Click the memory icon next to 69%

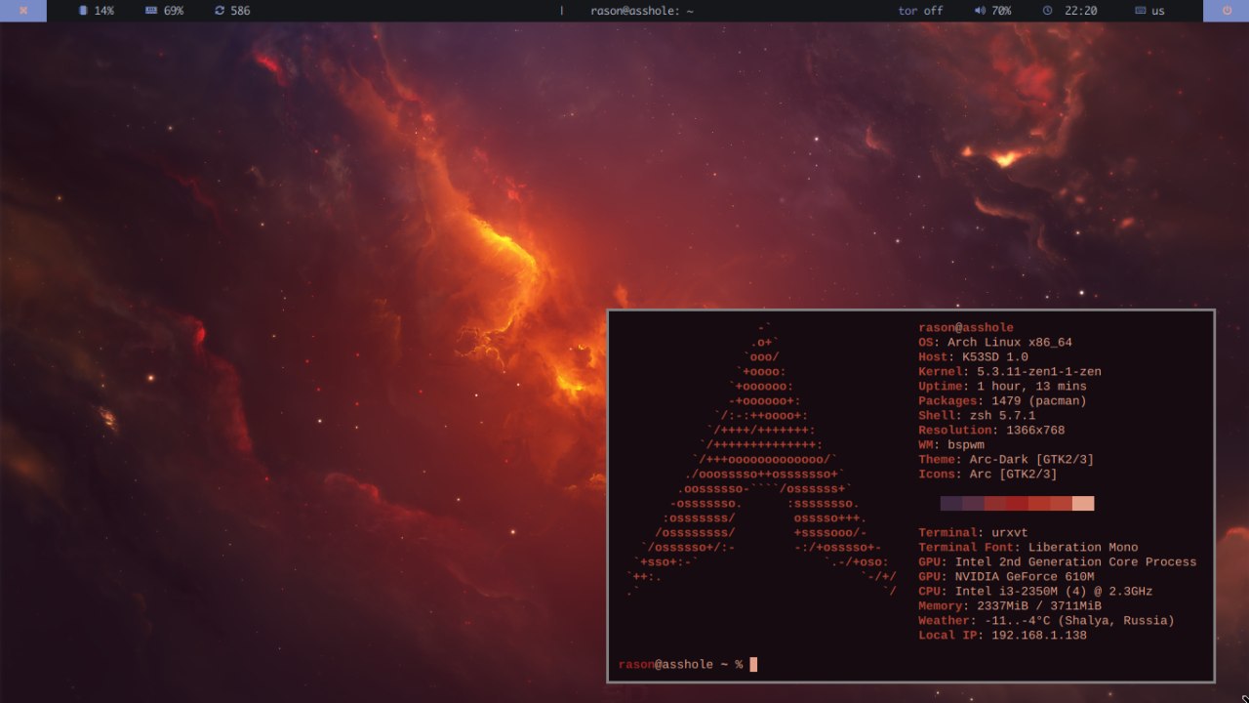pyautogui.click(x=151, y=11)
